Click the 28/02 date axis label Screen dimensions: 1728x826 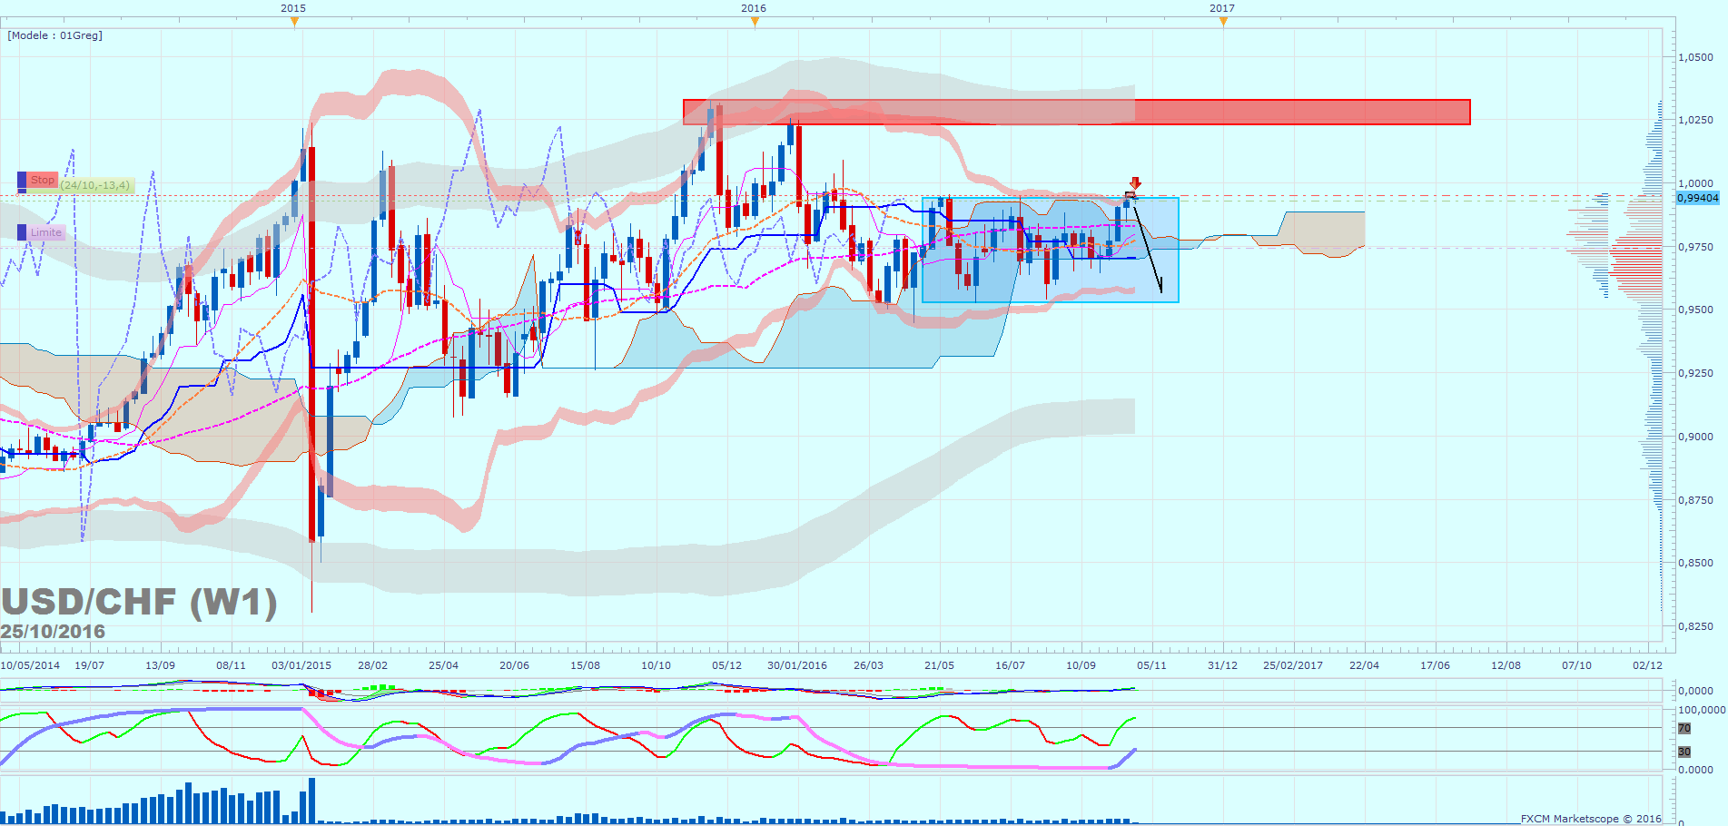coord(372,665)
